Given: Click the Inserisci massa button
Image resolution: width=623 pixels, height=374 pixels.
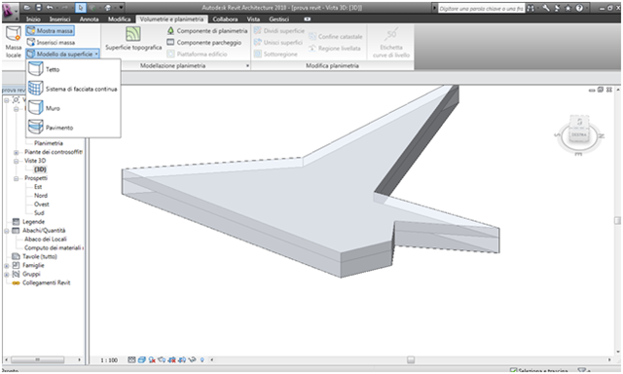Looking at the screenshot, I should pyautogui.click(x=51, y=42).
